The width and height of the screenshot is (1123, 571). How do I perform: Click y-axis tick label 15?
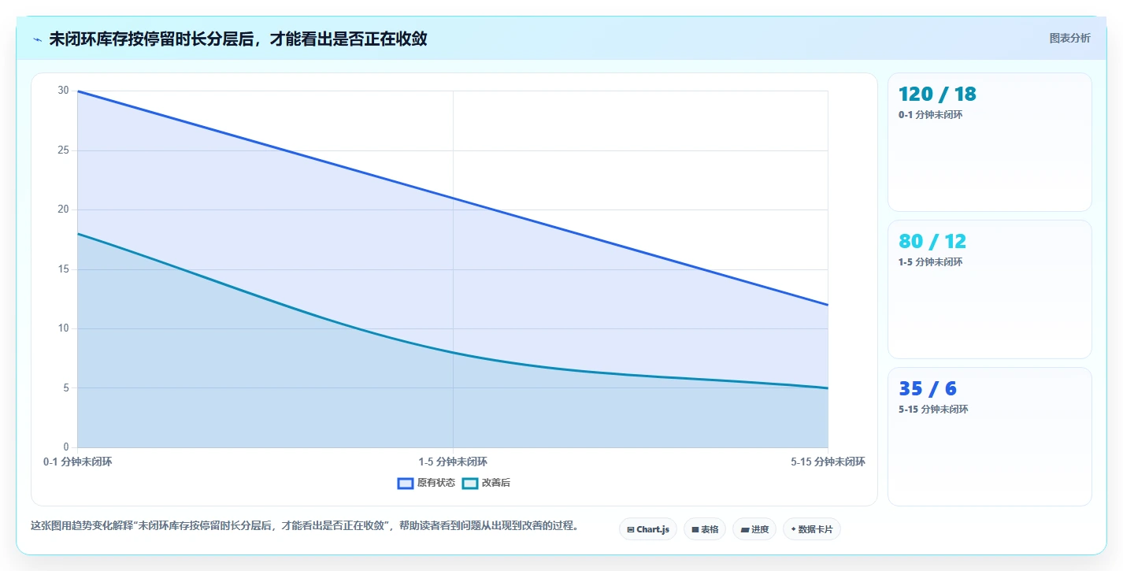point(63,269)
